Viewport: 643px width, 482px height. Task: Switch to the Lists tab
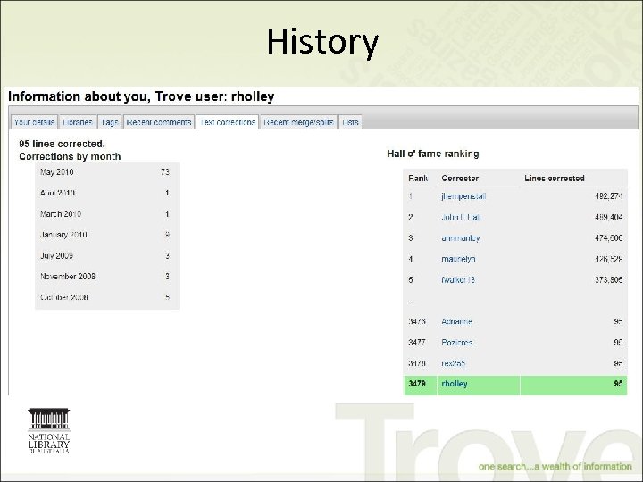coord(350,122)
